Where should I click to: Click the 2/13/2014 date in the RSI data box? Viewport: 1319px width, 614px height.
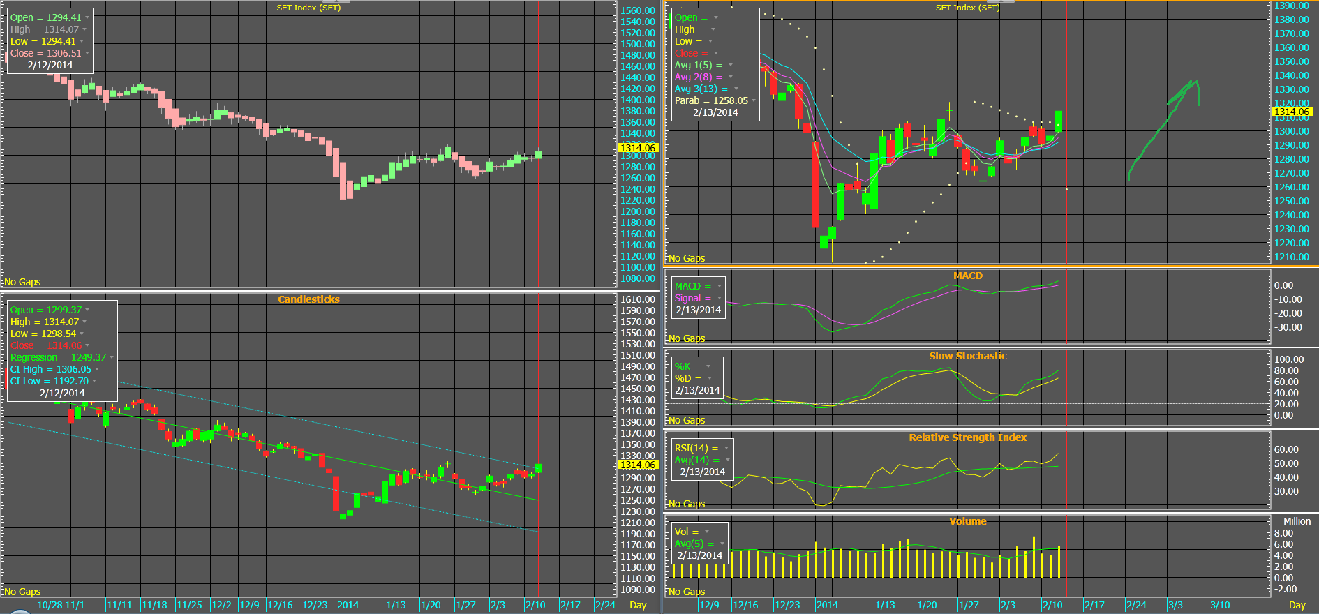[x=702, y=472]
